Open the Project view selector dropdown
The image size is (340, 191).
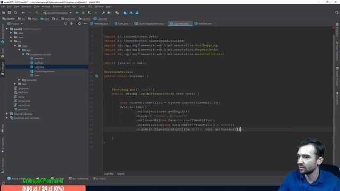[15, 23]
